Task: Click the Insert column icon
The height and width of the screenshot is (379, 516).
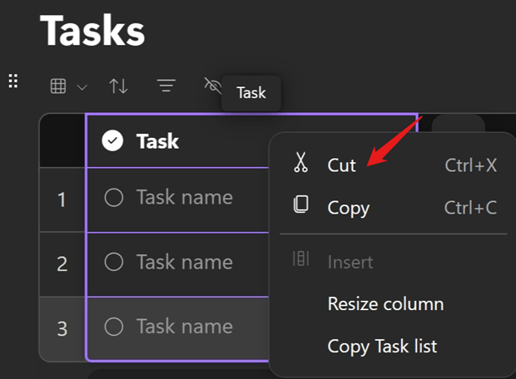Action: coord(300,258)
